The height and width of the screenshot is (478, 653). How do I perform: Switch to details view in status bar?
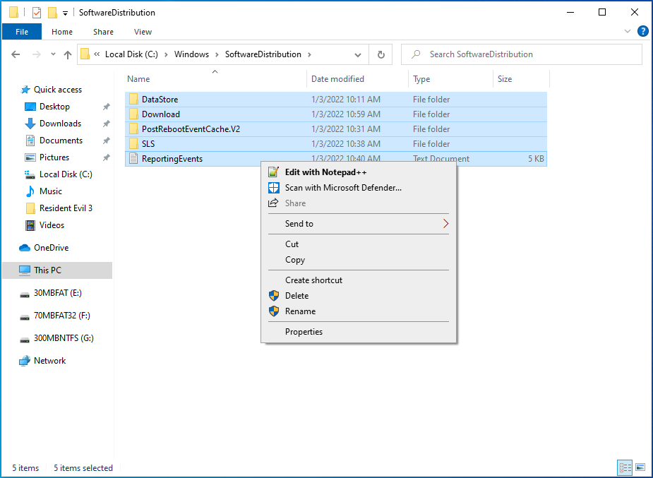(x=624, y=467)
